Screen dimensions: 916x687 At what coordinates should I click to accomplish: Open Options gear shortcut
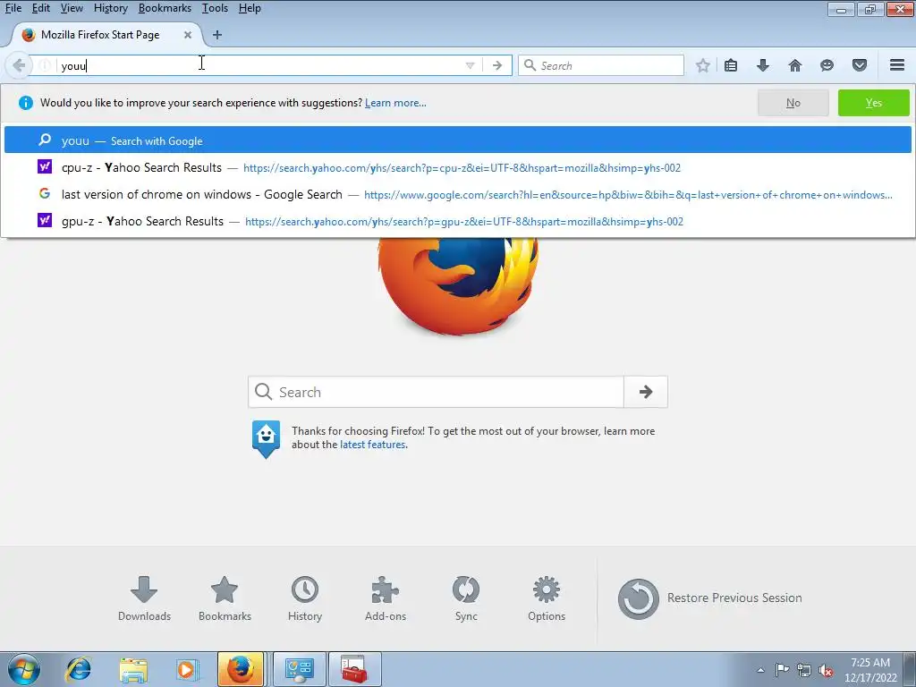pyautogui.click(x=547, y=598)
